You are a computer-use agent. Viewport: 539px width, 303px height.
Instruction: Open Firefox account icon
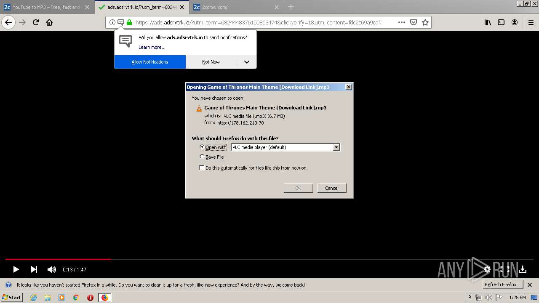point(515,22)
